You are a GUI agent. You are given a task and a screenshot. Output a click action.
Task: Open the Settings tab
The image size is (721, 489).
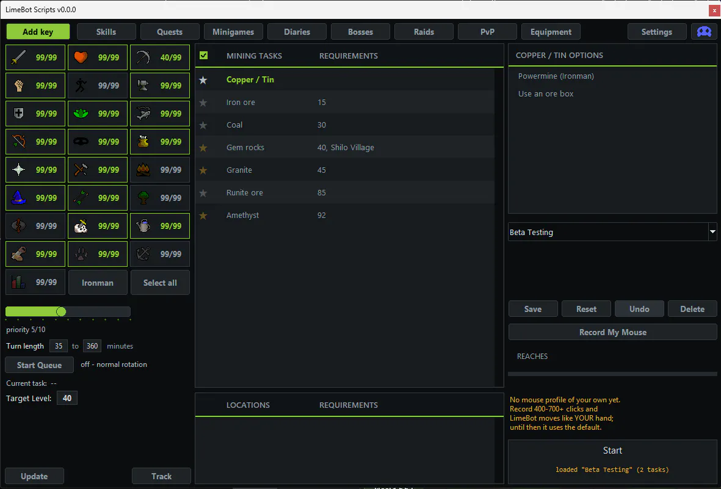pyautogui.click(x=657, y=32)
